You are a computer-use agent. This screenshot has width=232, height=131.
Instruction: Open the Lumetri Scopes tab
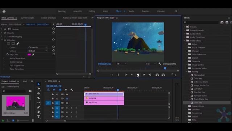pyautogui.click(x=28, y=18)
